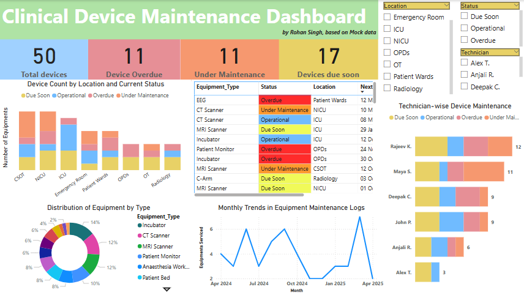Click the dashboard title header

[x=184, y=17]
